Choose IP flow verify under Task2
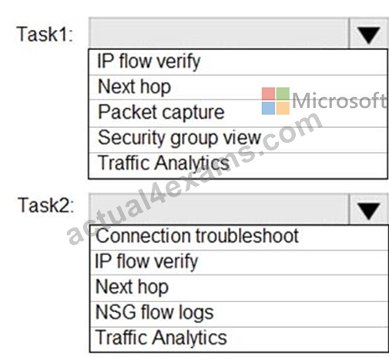 [240, 262]
